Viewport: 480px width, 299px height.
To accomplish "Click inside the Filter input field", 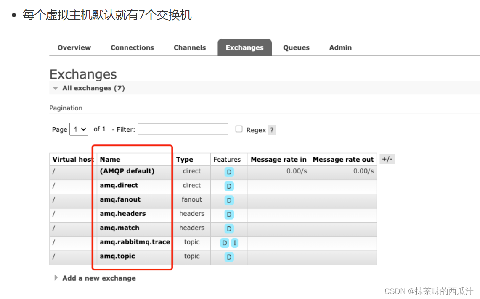I will coord(183,129).
